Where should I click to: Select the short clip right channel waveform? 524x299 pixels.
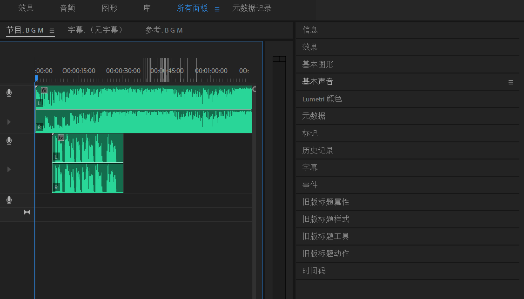coord(88,178)
